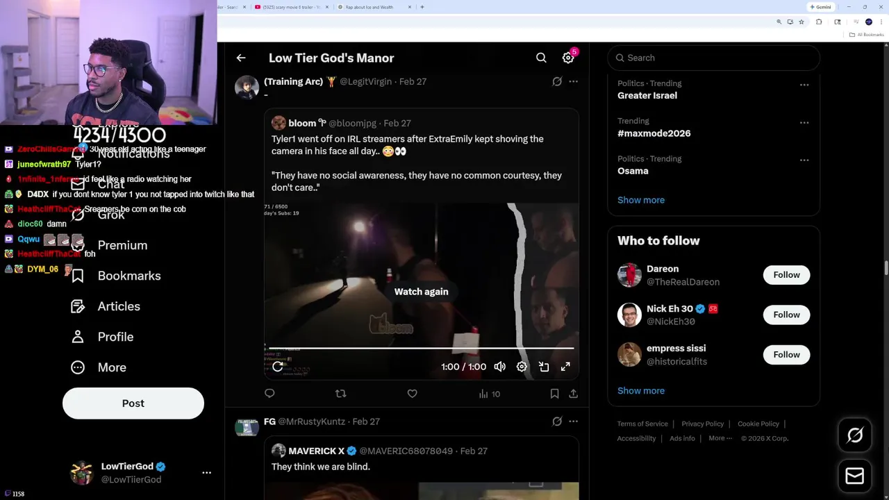Click the bloom user avatar in quoted post
This screenshot has width=889, height=500.
pos(279,123)
